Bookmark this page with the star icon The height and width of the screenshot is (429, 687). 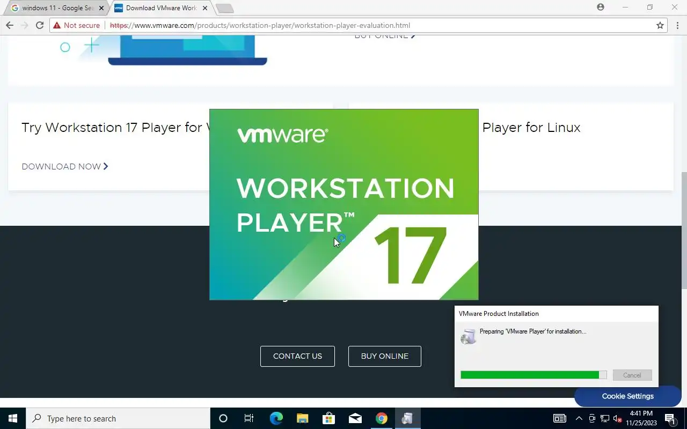click(x=660, y=25)
